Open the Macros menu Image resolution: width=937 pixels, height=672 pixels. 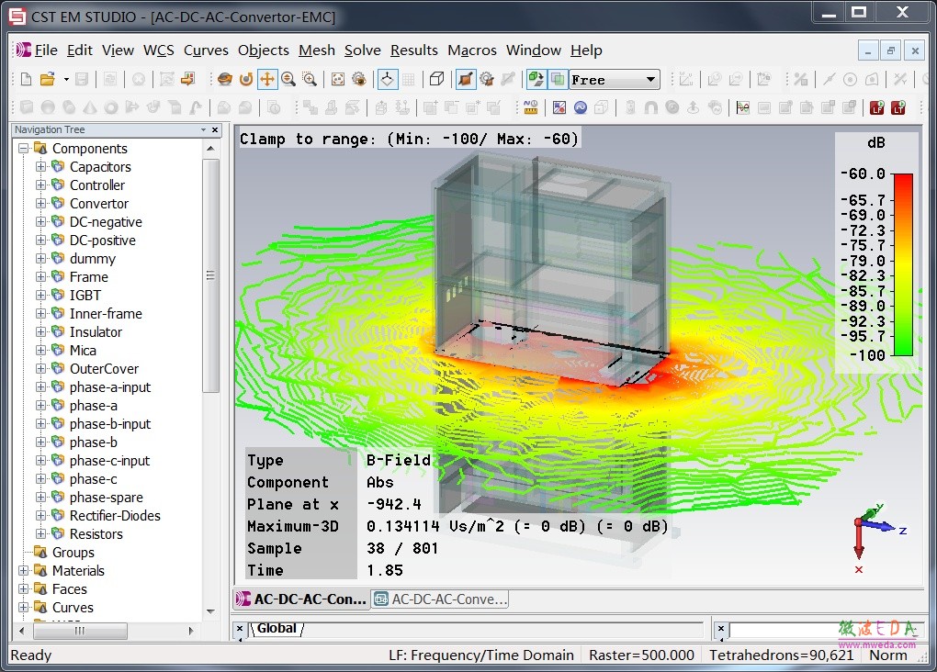[471, 50]
